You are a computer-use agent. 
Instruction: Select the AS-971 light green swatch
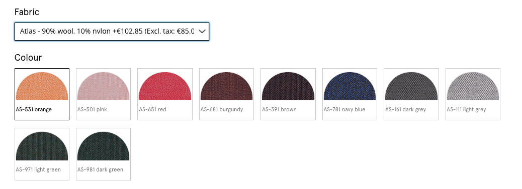tap(42, 154)
